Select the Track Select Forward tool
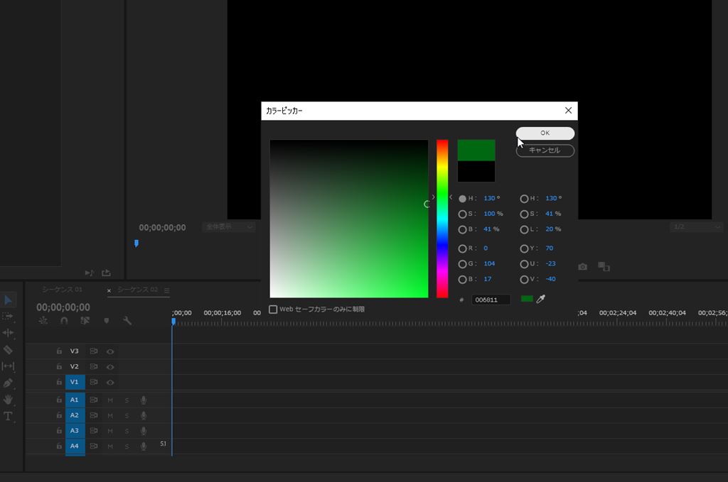 tap(9, 316)
